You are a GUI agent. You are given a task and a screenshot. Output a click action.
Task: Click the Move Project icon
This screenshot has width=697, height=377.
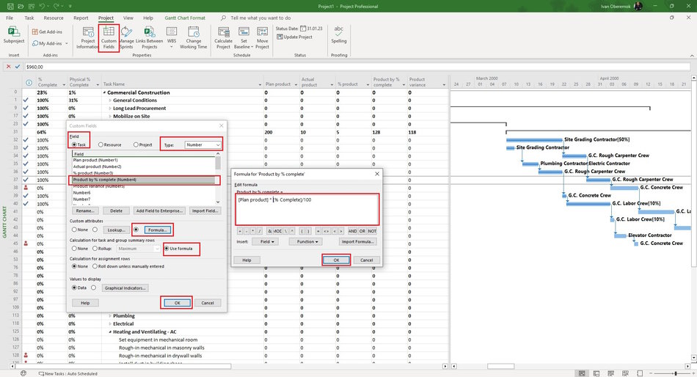click(x=262, y=38)
